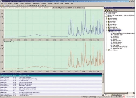Click the spectrum icon beside TETRACYCLINE
This screenshot has height=98, width=136.
click(x=112, y=41)
